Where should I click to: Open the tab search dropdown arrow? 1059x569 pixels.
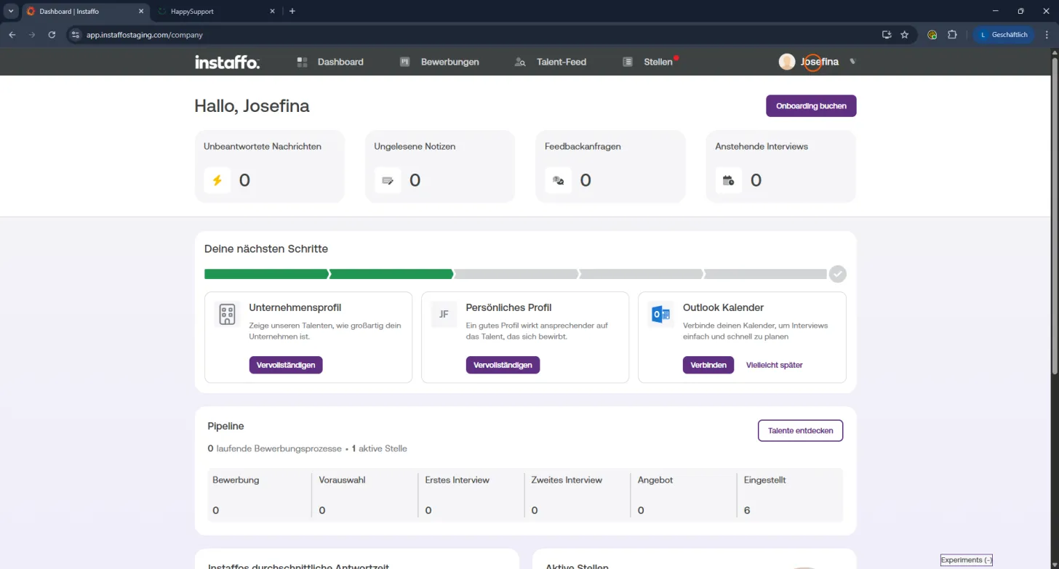pos(11,12)
